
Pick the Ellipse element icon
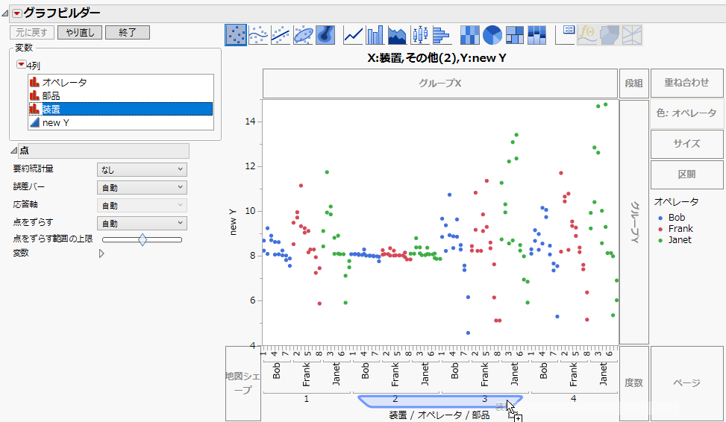tap(303, 34)
